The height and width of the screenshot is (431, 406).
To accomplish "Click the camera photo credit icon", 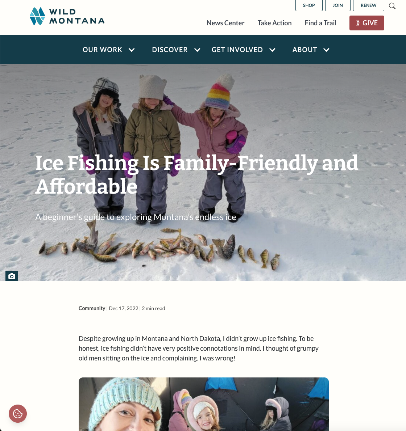I will 12,276.
